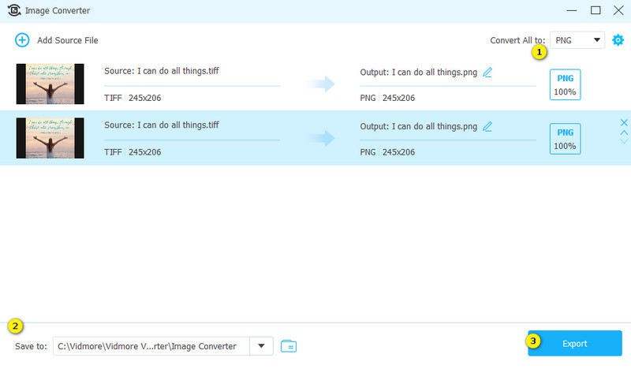Select the first file's output name text
The height and width of the screenshot is (369, 631).
pos(418,72)
